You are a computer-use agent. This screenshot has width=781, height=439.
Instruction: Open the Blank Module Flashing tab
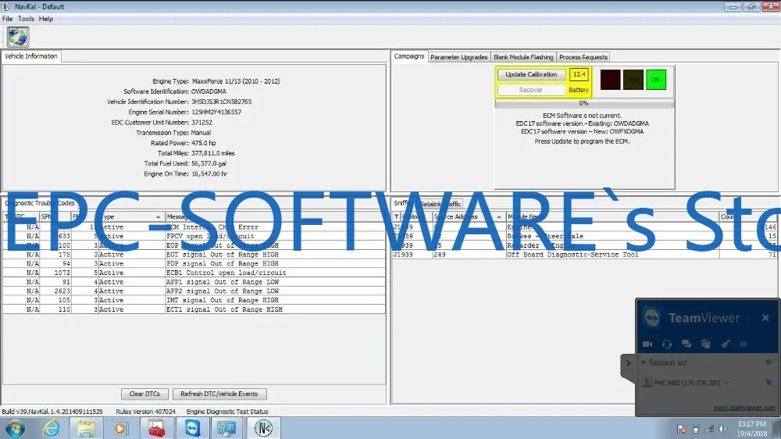coord(523,57)
